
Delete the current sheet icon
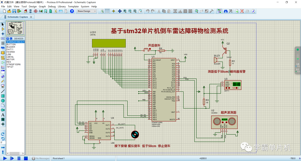[x=242, y=11]
